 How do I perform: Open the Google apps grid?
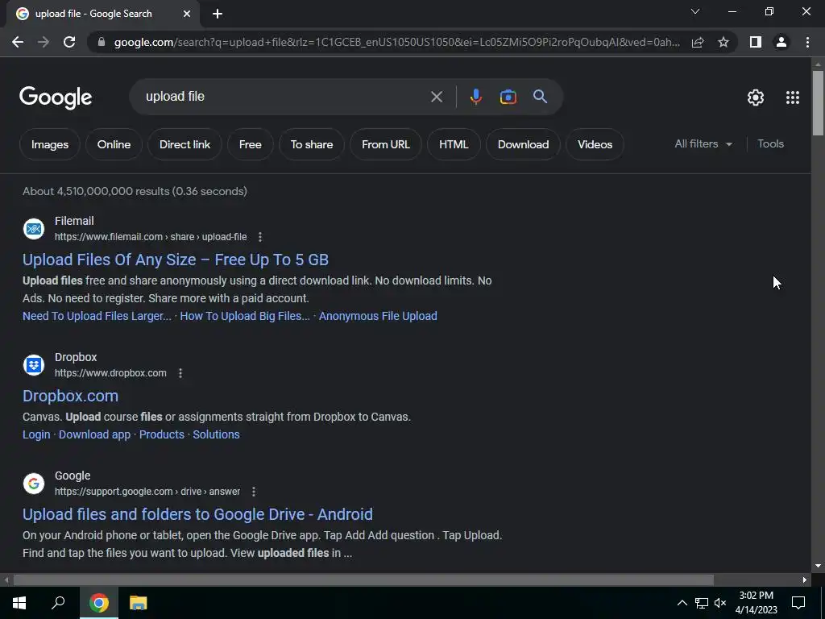pos(793,98)
